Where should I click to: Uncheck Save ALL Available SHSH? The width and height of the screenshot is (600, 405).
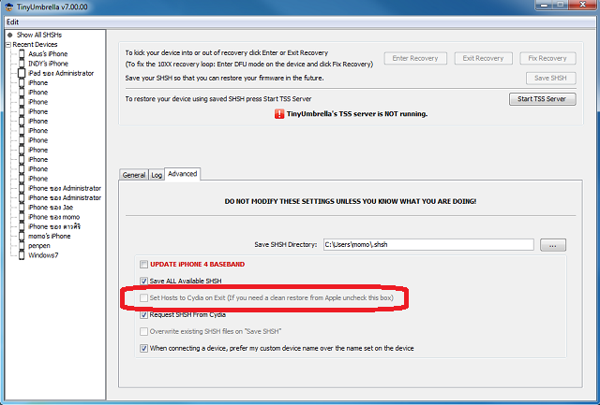pos(143,281)
